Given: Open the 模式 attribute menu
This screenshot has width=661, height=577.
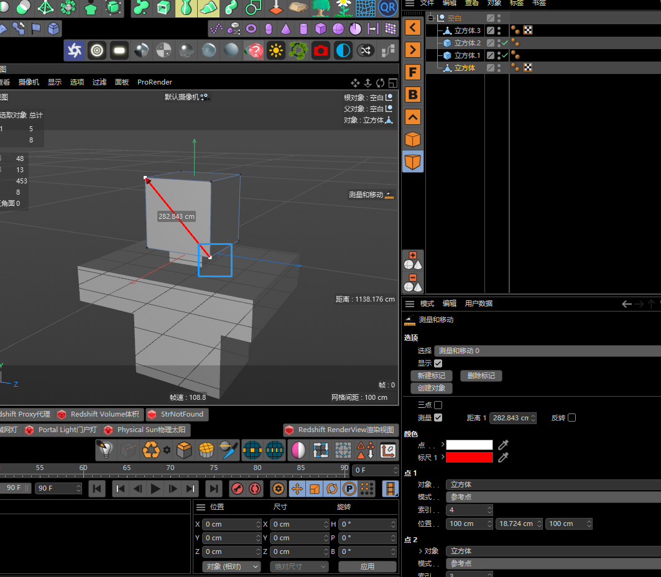Looking at the screenshot, I should pos(427,303).
